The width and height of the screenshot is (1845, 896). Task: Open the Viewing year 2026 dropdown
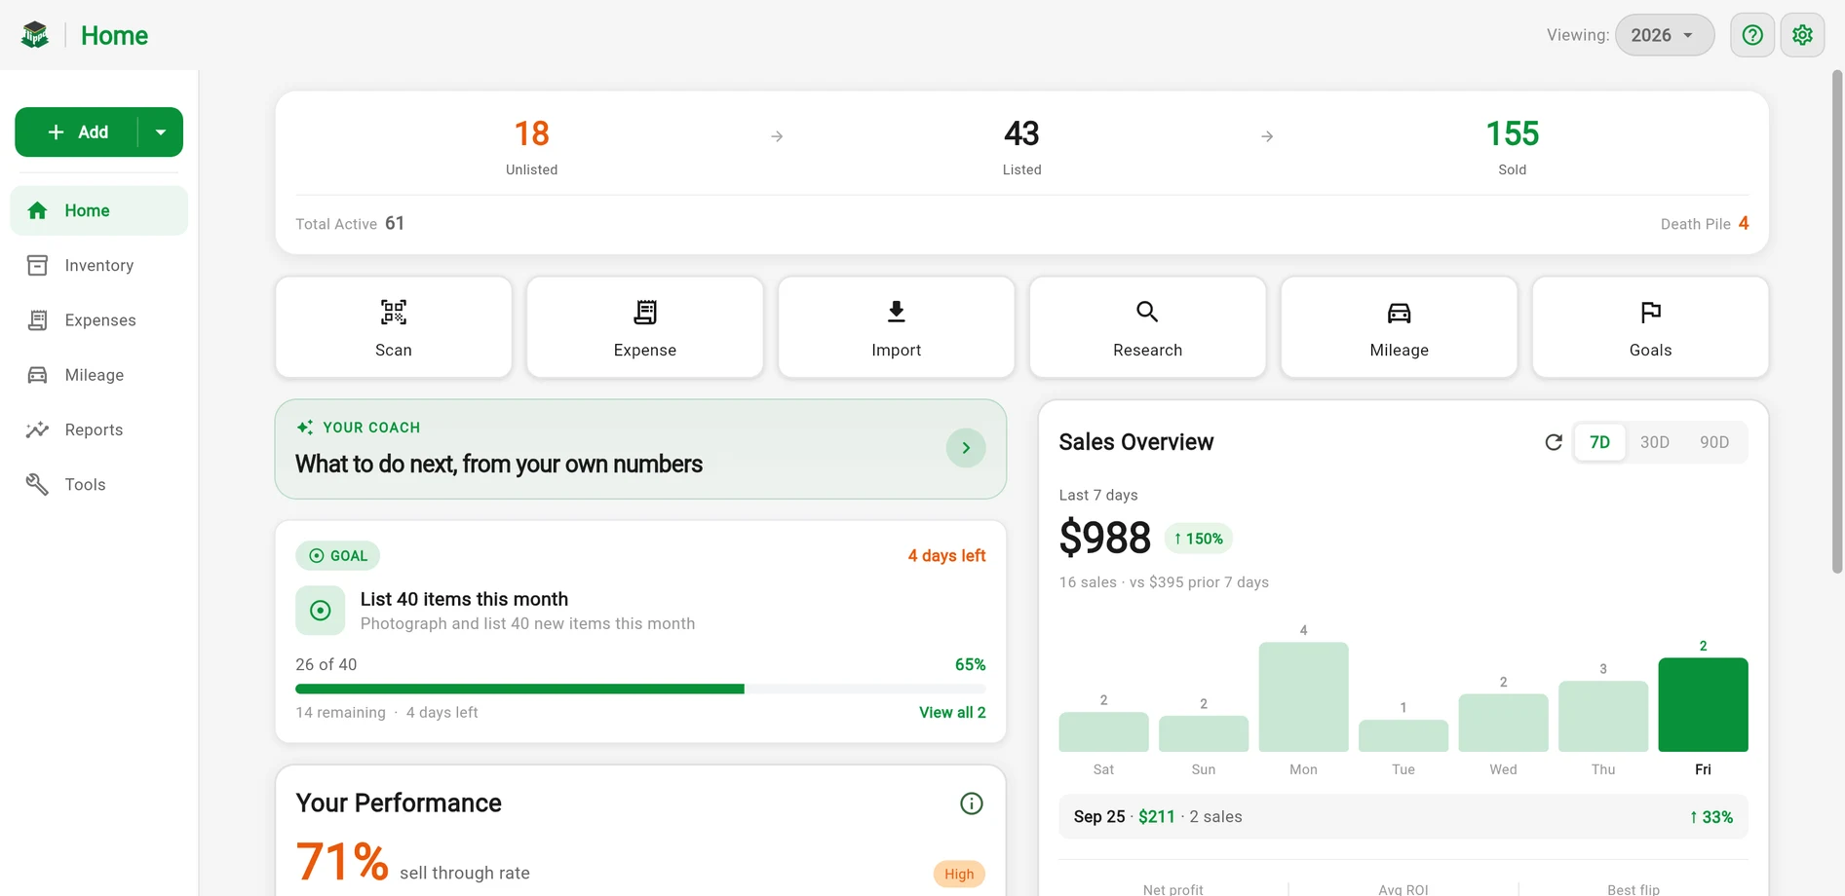pos(1664,35)
